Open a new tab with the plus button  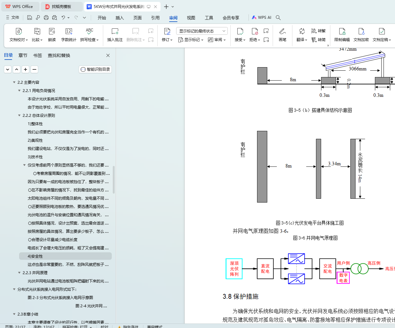pyautogui.click(x=166, y=6)
